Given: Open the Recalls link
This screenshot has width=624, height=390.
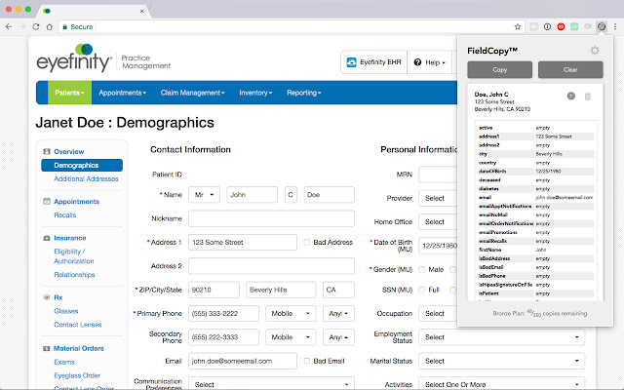Looking at the screenshot, I should [65, 215].
